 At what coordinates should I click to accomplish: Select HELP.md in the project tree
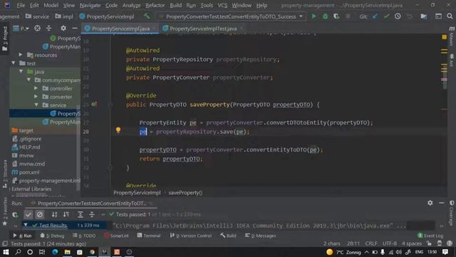point(29,147)
